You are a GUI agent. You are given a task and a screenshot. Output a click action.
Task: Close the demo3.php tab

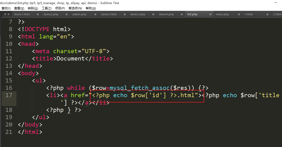click(x=153, y=14)
